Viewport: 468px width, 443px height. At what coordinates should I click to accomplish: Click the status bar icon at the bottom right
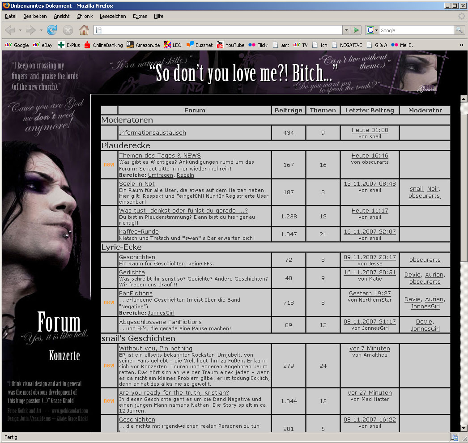click(454, 437)
